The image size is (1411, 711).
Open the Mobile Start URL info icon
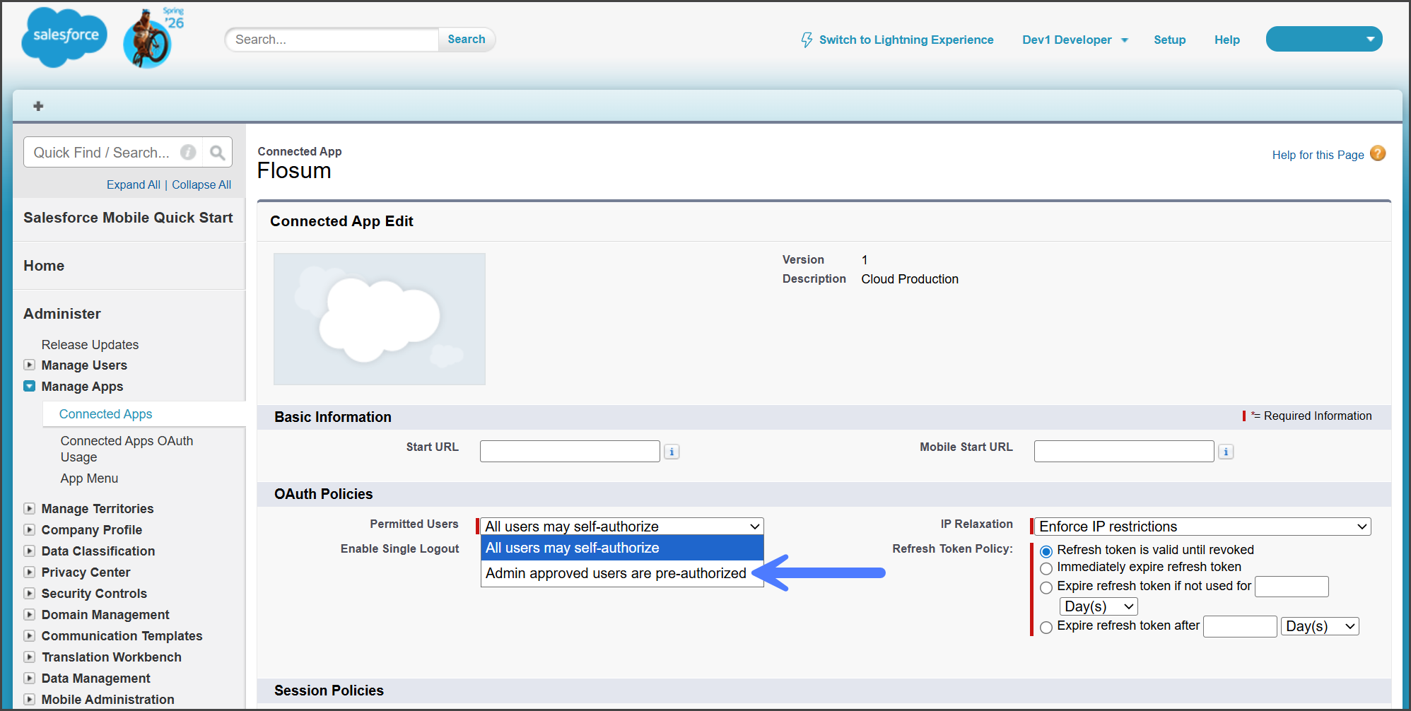click(x=1226, y=452)
